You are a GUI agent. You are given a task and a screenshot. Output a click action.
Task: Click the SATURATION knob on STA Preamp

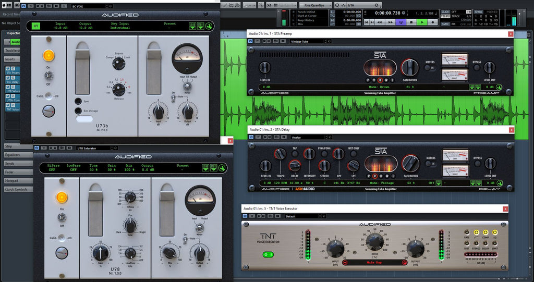[410, 67]
